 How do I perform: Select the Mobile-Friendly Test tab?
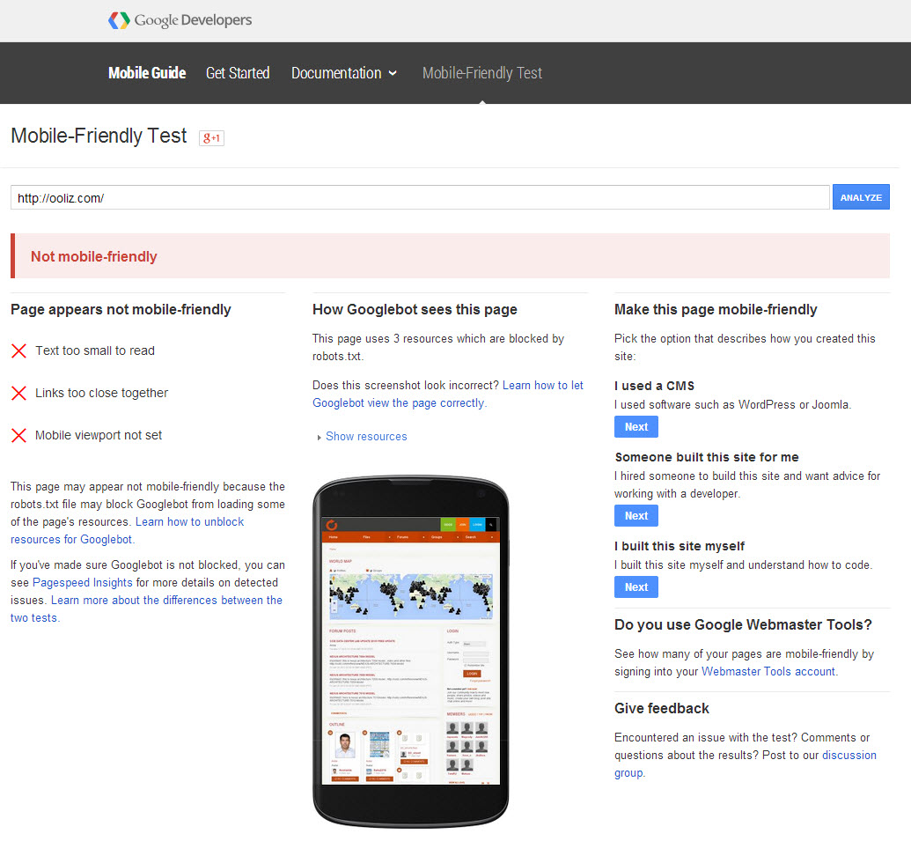482,73
